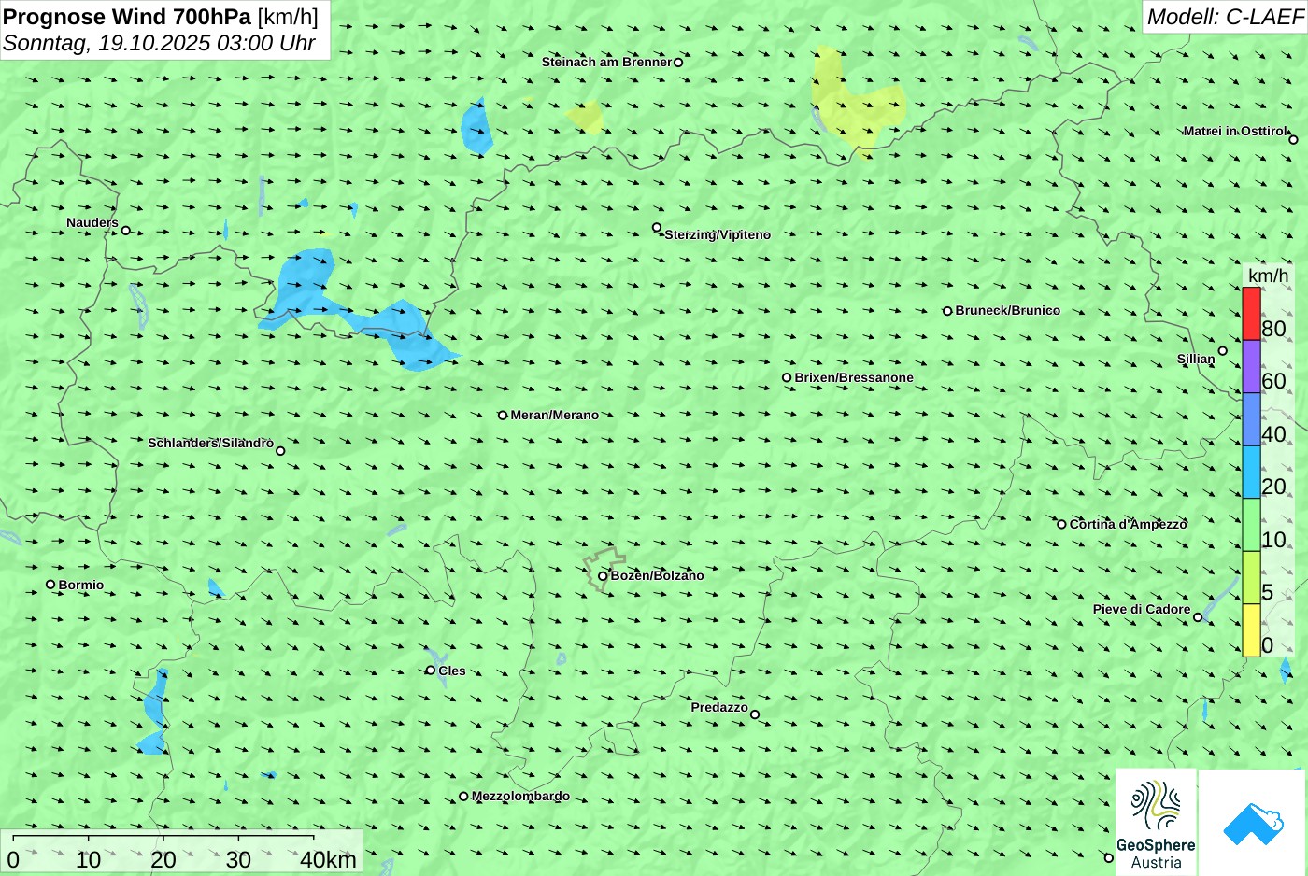Click the 'Prognose Wind 700hPa' title text
The image size is (1308, 876).
[x=128, y=17]
